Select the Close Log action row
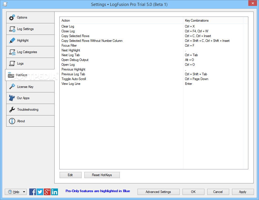259x200 pixels. 154,31
